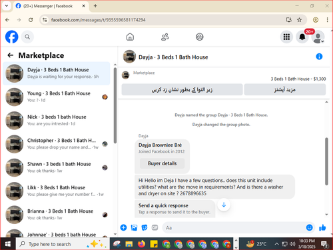Click the Marketplace listing thumbnail in banner
Screen dimensions: 333x250
coord(126,75)
